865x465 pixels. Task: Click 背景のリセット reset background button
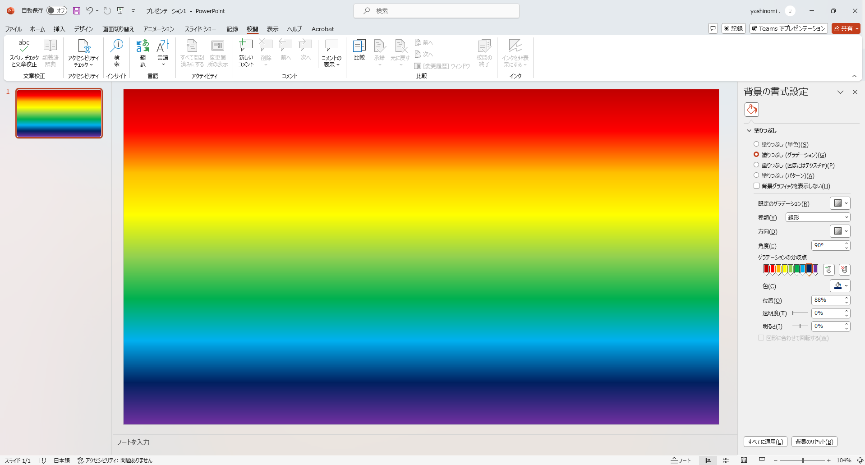tap(814, 442)
